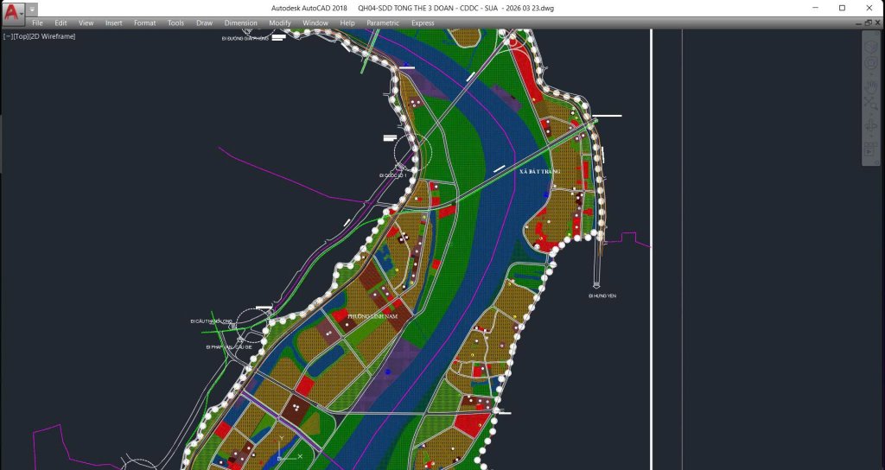This screenshot has width=885, height=470.
Task: Select the Orbit tool in navigation bar
Action: tap(871, 126)
